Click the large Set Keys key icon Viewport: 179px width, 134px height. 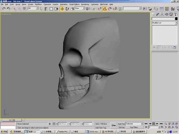114,126
